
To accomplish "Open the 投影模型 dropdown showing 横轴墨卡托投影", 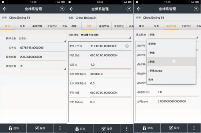I will click(105, 35).
